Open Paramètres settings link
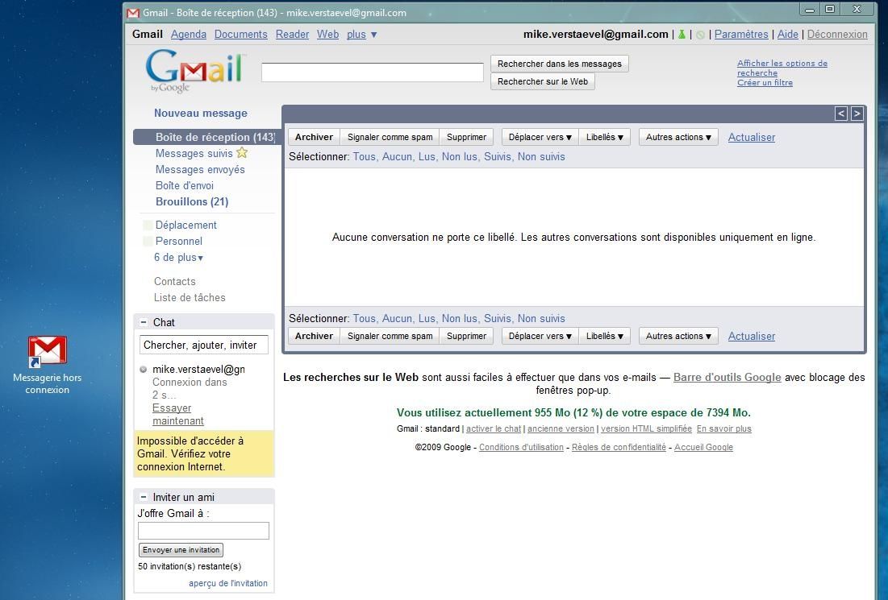 [741, 35]
